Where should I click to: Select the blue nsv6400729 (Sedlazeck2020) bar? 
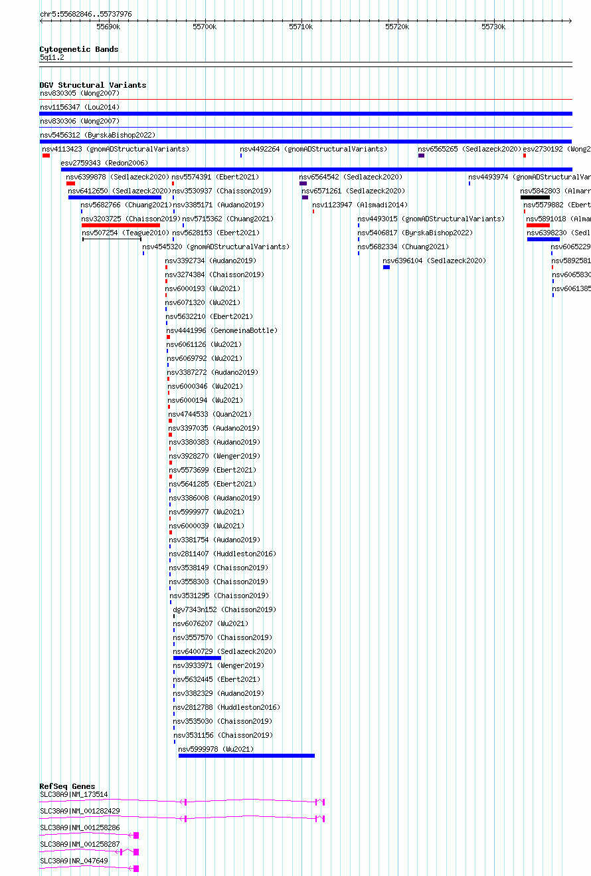(197, 658)
